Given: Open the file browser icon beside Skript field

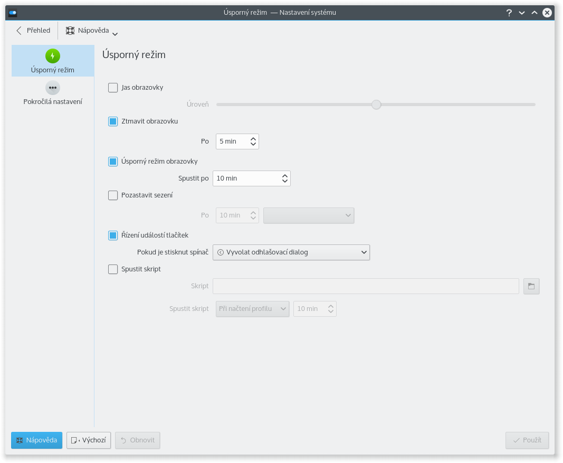Looking at the screenshot, I should (531, 286).
